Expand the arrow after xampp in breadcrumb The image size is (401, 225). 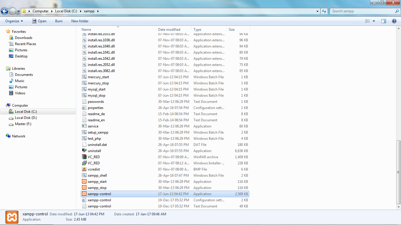98,11
